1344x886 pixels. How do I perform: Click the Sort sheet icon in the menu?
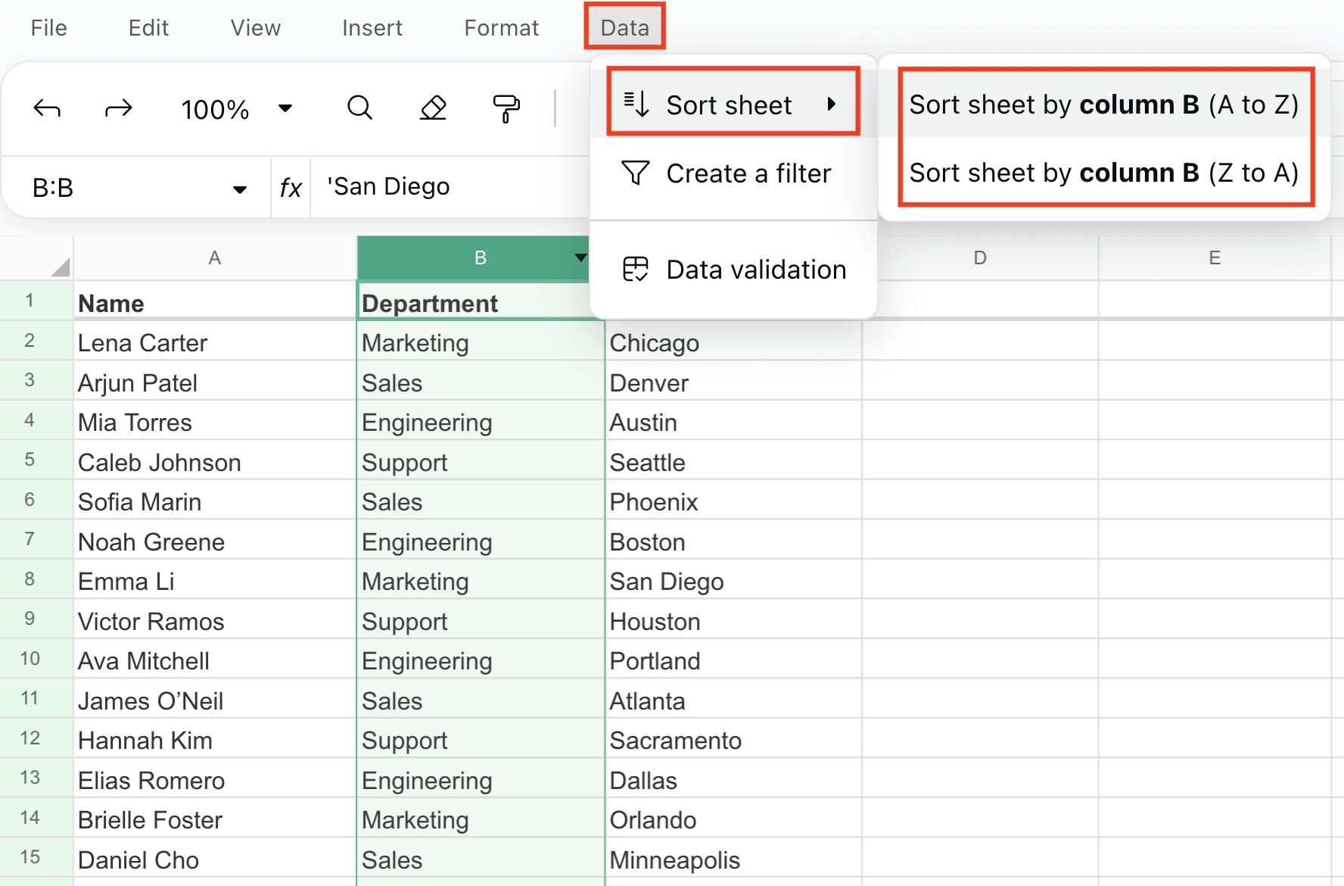click(x=636, y=104)
